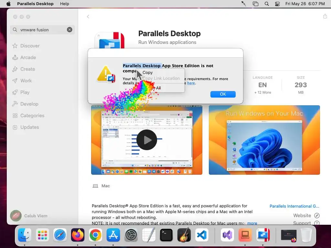Click the overlapping windows icon in the menu bar

(x=255, y=4)
